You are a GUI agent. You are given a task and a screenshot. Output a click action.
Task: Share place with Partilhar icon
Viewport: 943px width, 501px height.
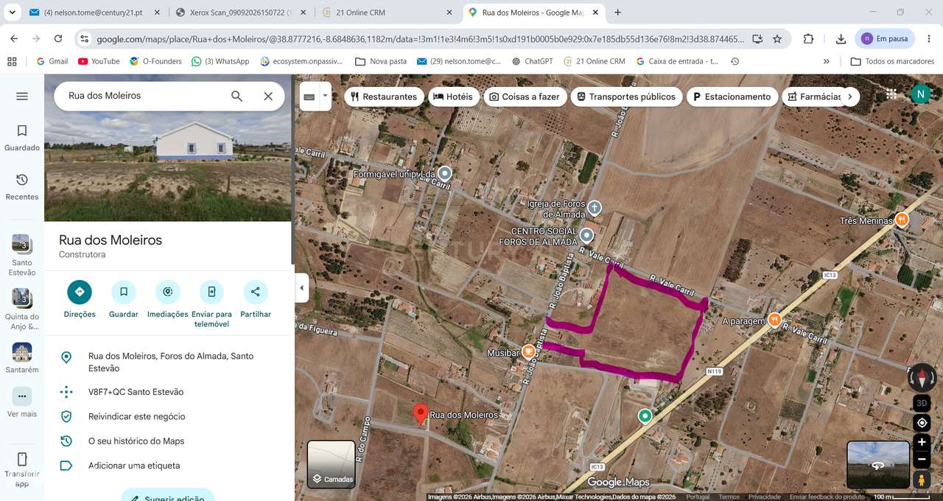256,292
